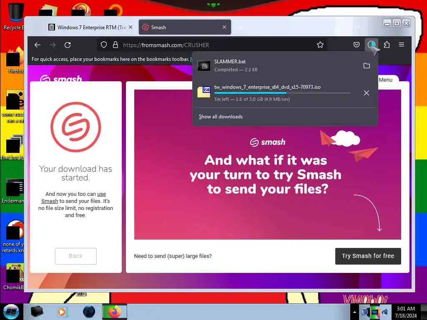This screenshot has height=320, width=427.
Task: Click the Smash promotional banner image
Action: (267, 165)
